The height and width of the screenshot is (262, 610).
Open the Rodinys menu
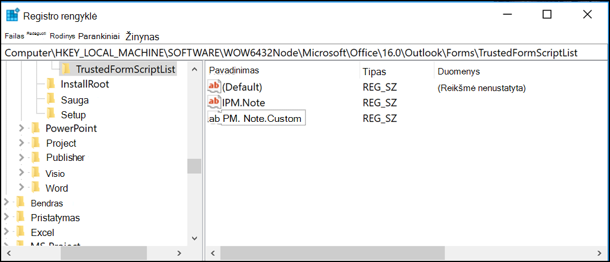pos(62,35)
